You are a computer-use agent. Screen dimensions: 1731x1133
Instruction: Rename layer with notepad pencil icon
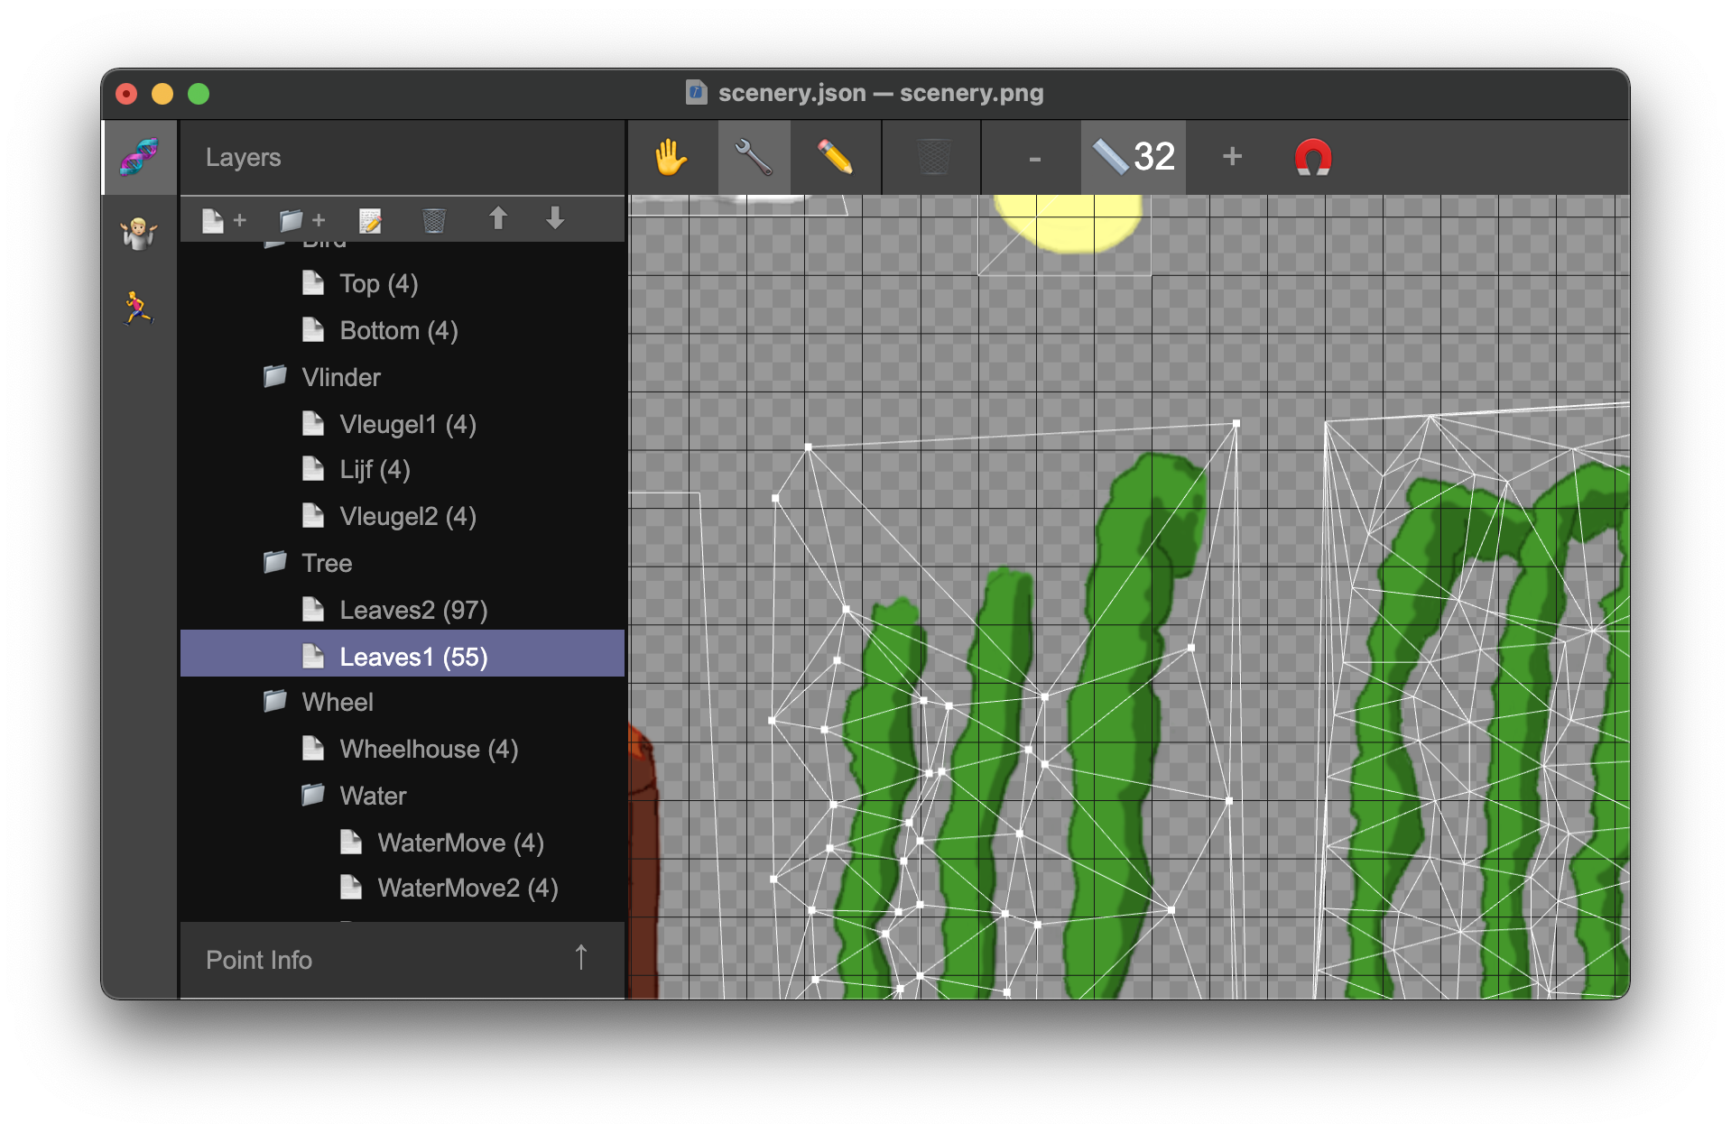coord(370,220)
